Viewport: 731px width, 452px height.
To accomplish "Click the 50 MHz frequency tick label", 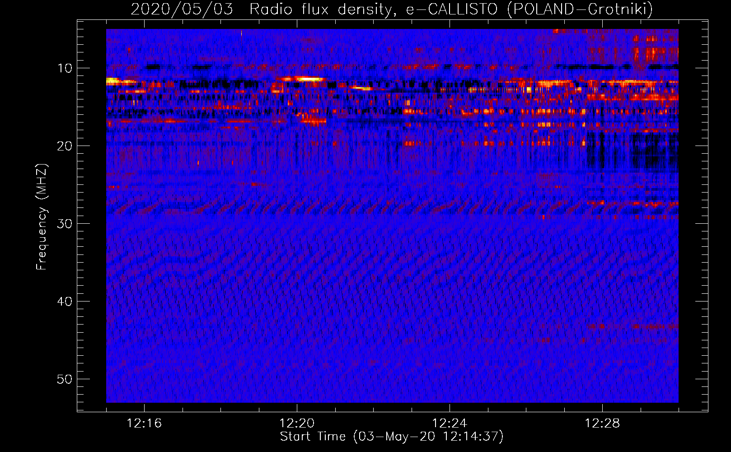I will point(65,379).
